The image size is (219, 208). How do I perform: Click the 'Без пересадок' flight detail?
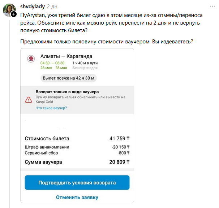[x=85, y=68]
